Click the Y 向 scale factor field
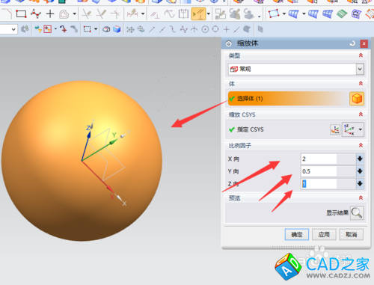 328,171
